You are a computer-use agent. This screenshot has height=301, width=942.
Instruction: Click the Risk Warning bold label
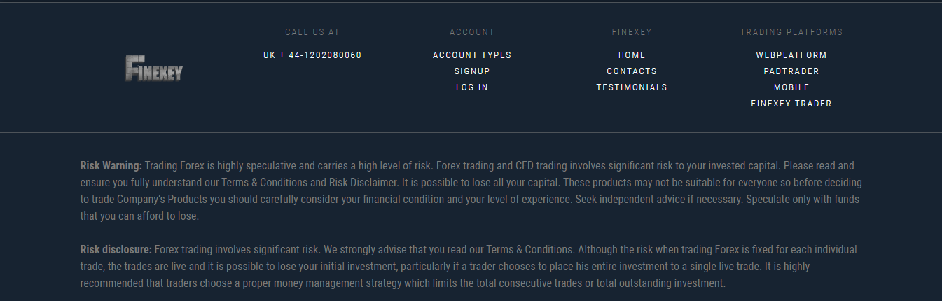point(111,166)
